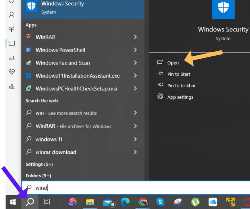250x209 pixels.
Task: Select Firewall & network protection sidebar icon
Action: click(x=12, y=29)
